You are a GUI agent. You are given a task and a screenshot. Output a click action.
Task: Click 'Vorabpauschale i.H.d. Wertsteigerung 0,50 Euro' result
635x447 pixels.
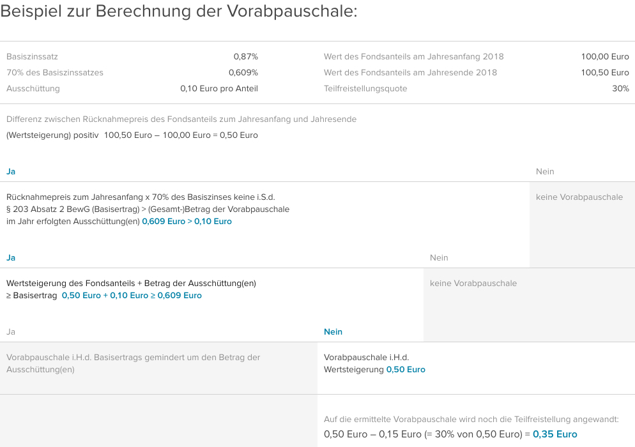coord(374,363)
